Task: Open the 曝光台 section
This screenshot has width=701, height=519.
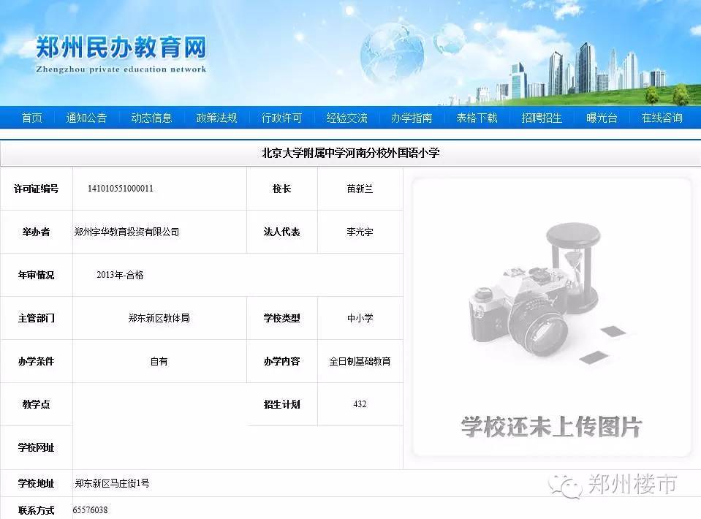Action: tap(602, 118)
